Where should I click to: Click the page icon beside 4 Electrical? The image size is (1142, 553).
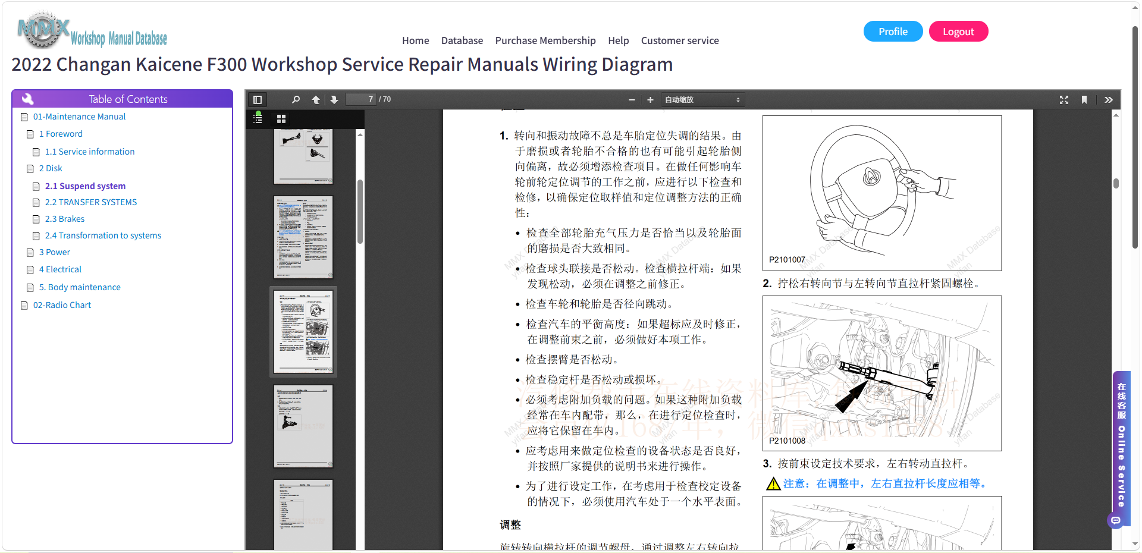pos(30,270)
